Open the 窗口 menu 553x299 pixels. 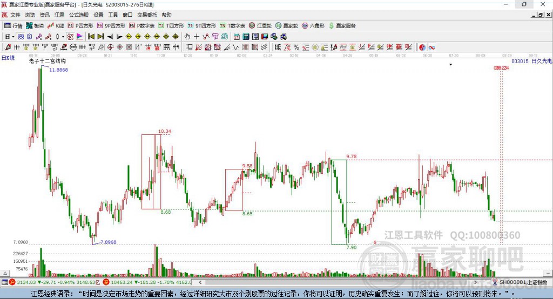[127, 15]
